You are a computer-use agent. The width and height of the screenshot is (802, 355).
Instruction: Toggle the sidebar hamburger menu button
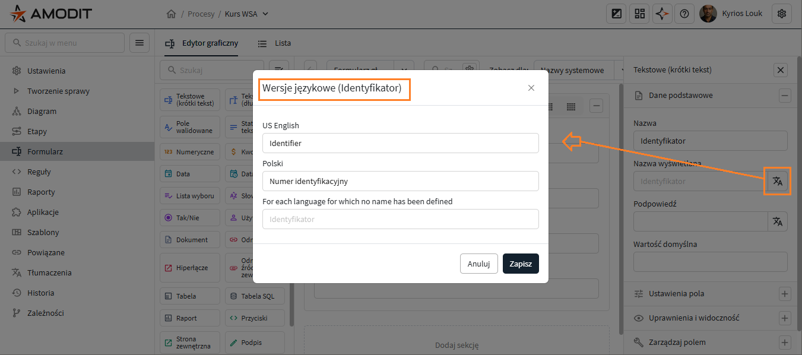coord(140,43)
